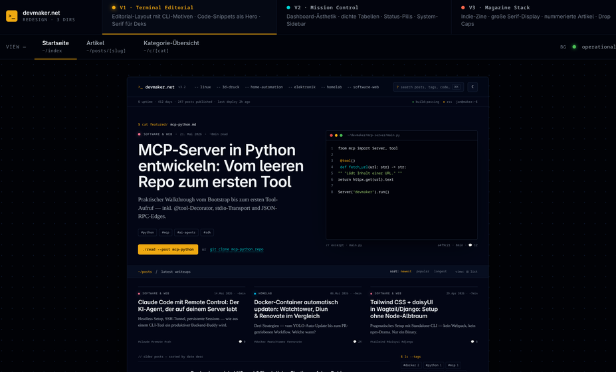The width and height of the screenshot is (616, 372).
Task: Open the Startseite view tab
Action: click(55, 46)
